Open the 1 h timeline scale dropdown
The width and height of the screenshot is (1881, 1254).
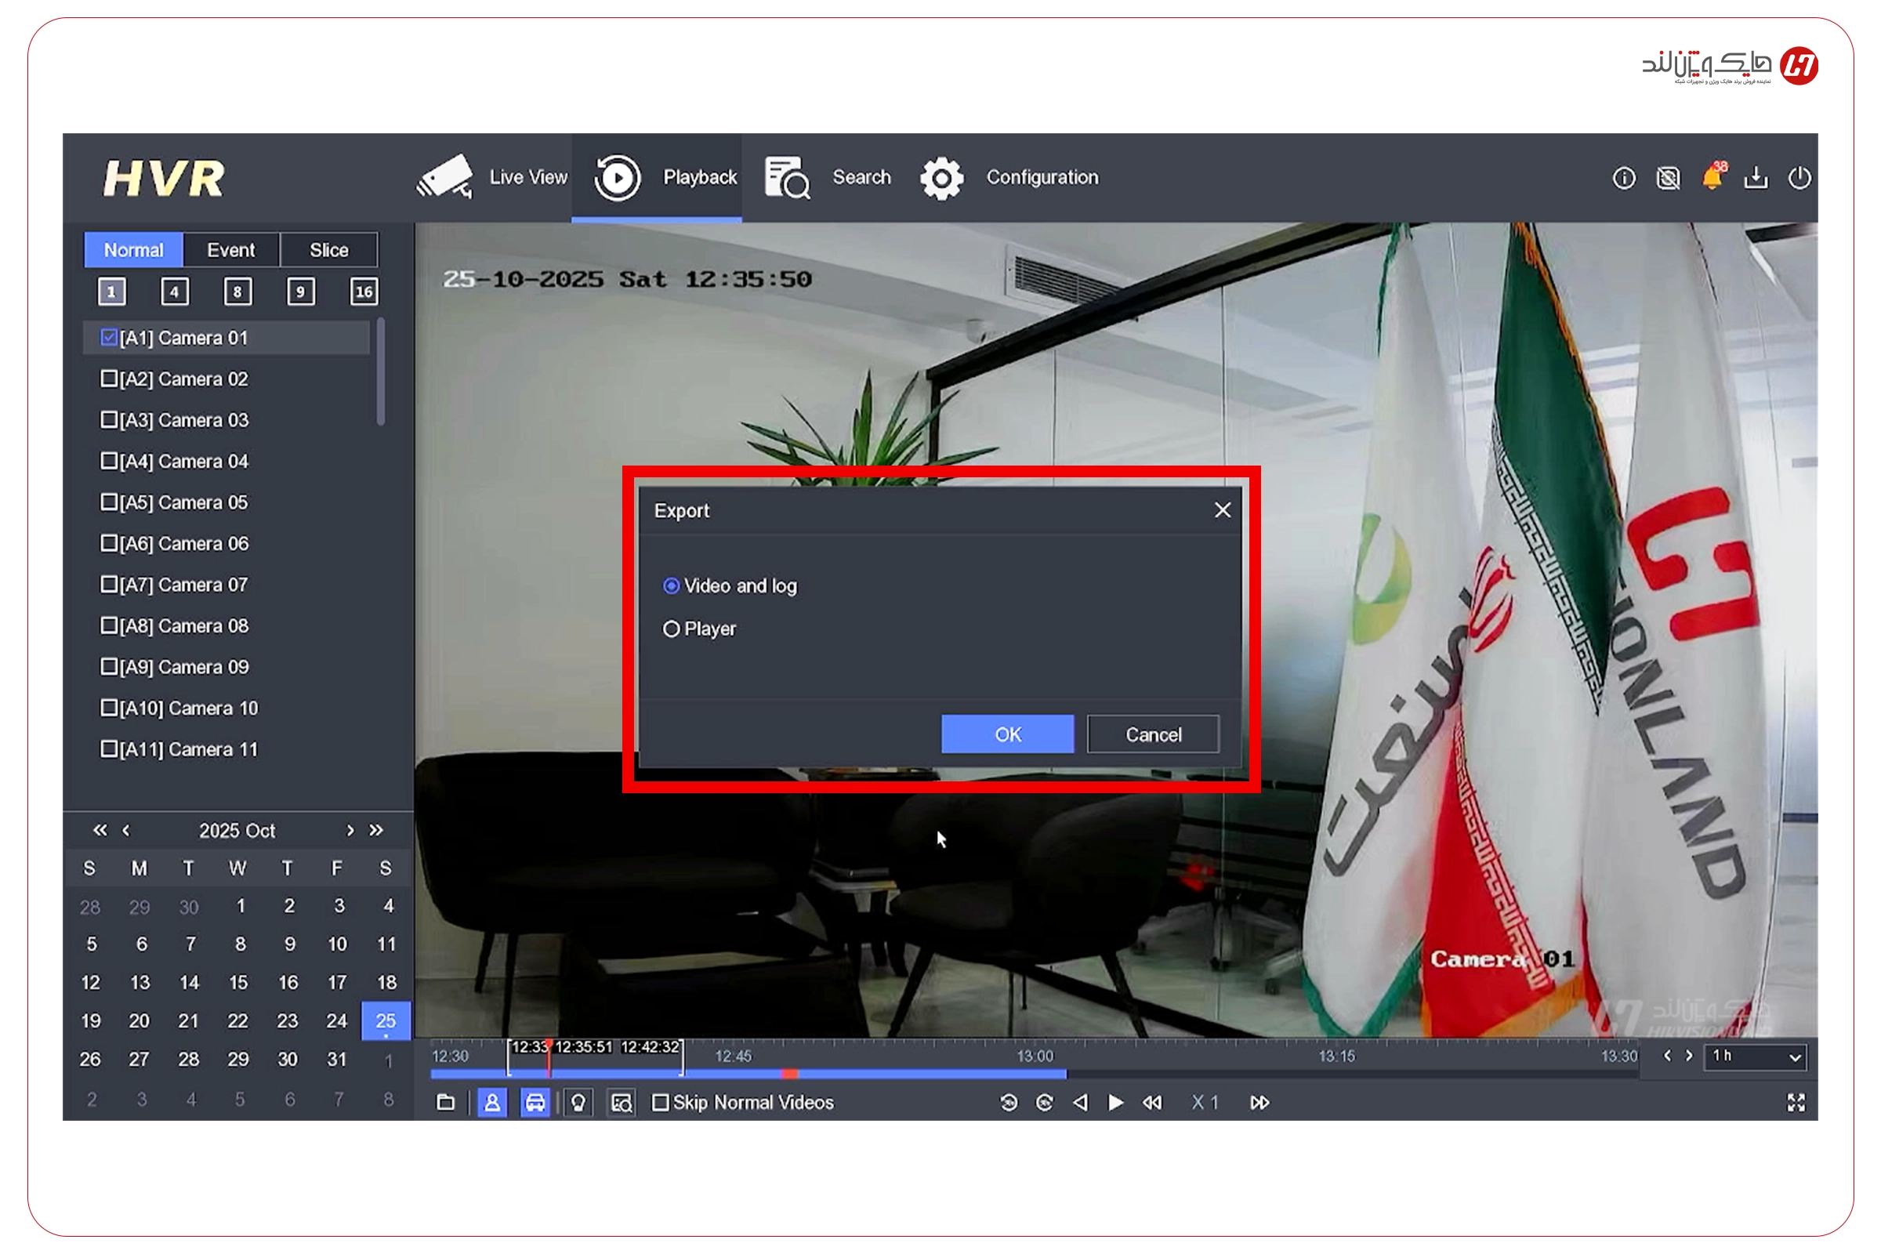point(1755,1056)
